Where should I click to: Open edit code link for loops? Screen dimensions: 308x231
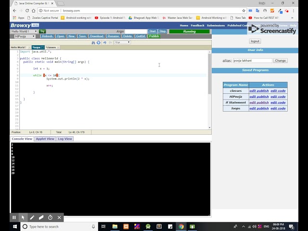[278, 108]
